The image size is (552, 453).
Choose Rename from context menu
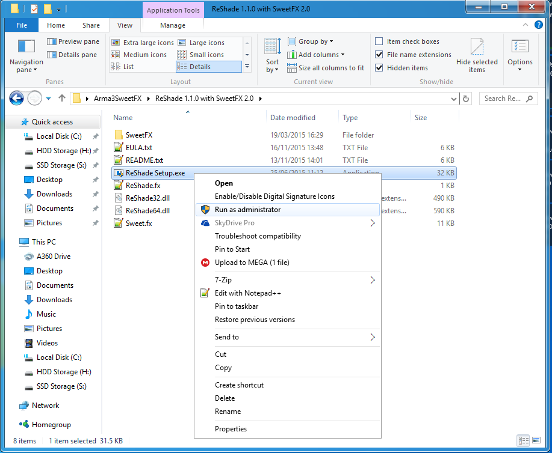(x=287, y=412)
